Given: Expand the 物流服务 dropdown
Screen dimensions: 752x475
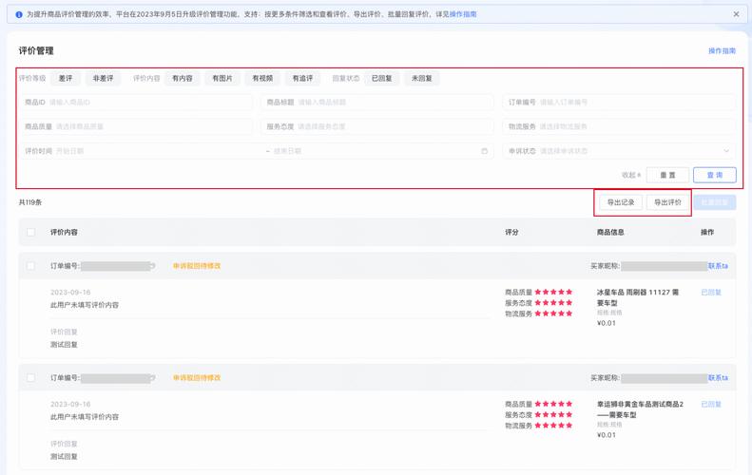Looking at the screenshot, I should (619, 126).
